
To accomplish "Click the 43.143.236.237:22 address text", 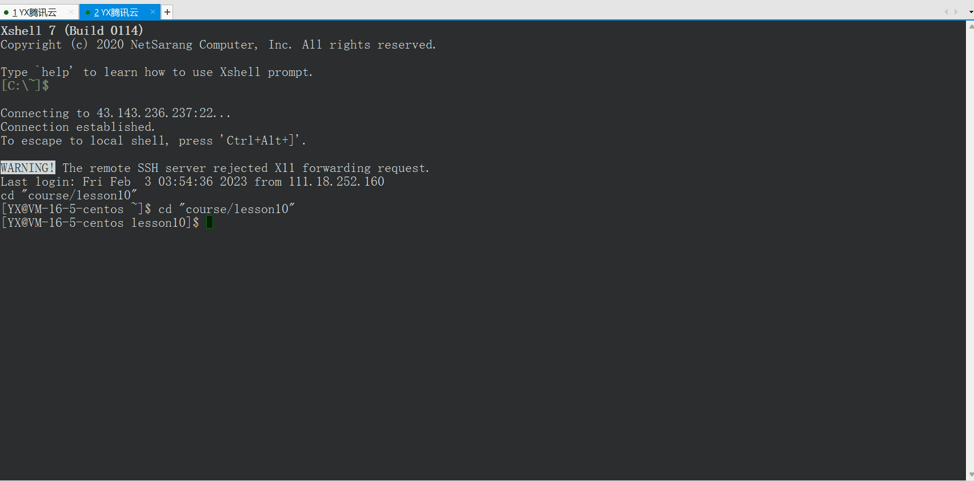I will [156, 113].
